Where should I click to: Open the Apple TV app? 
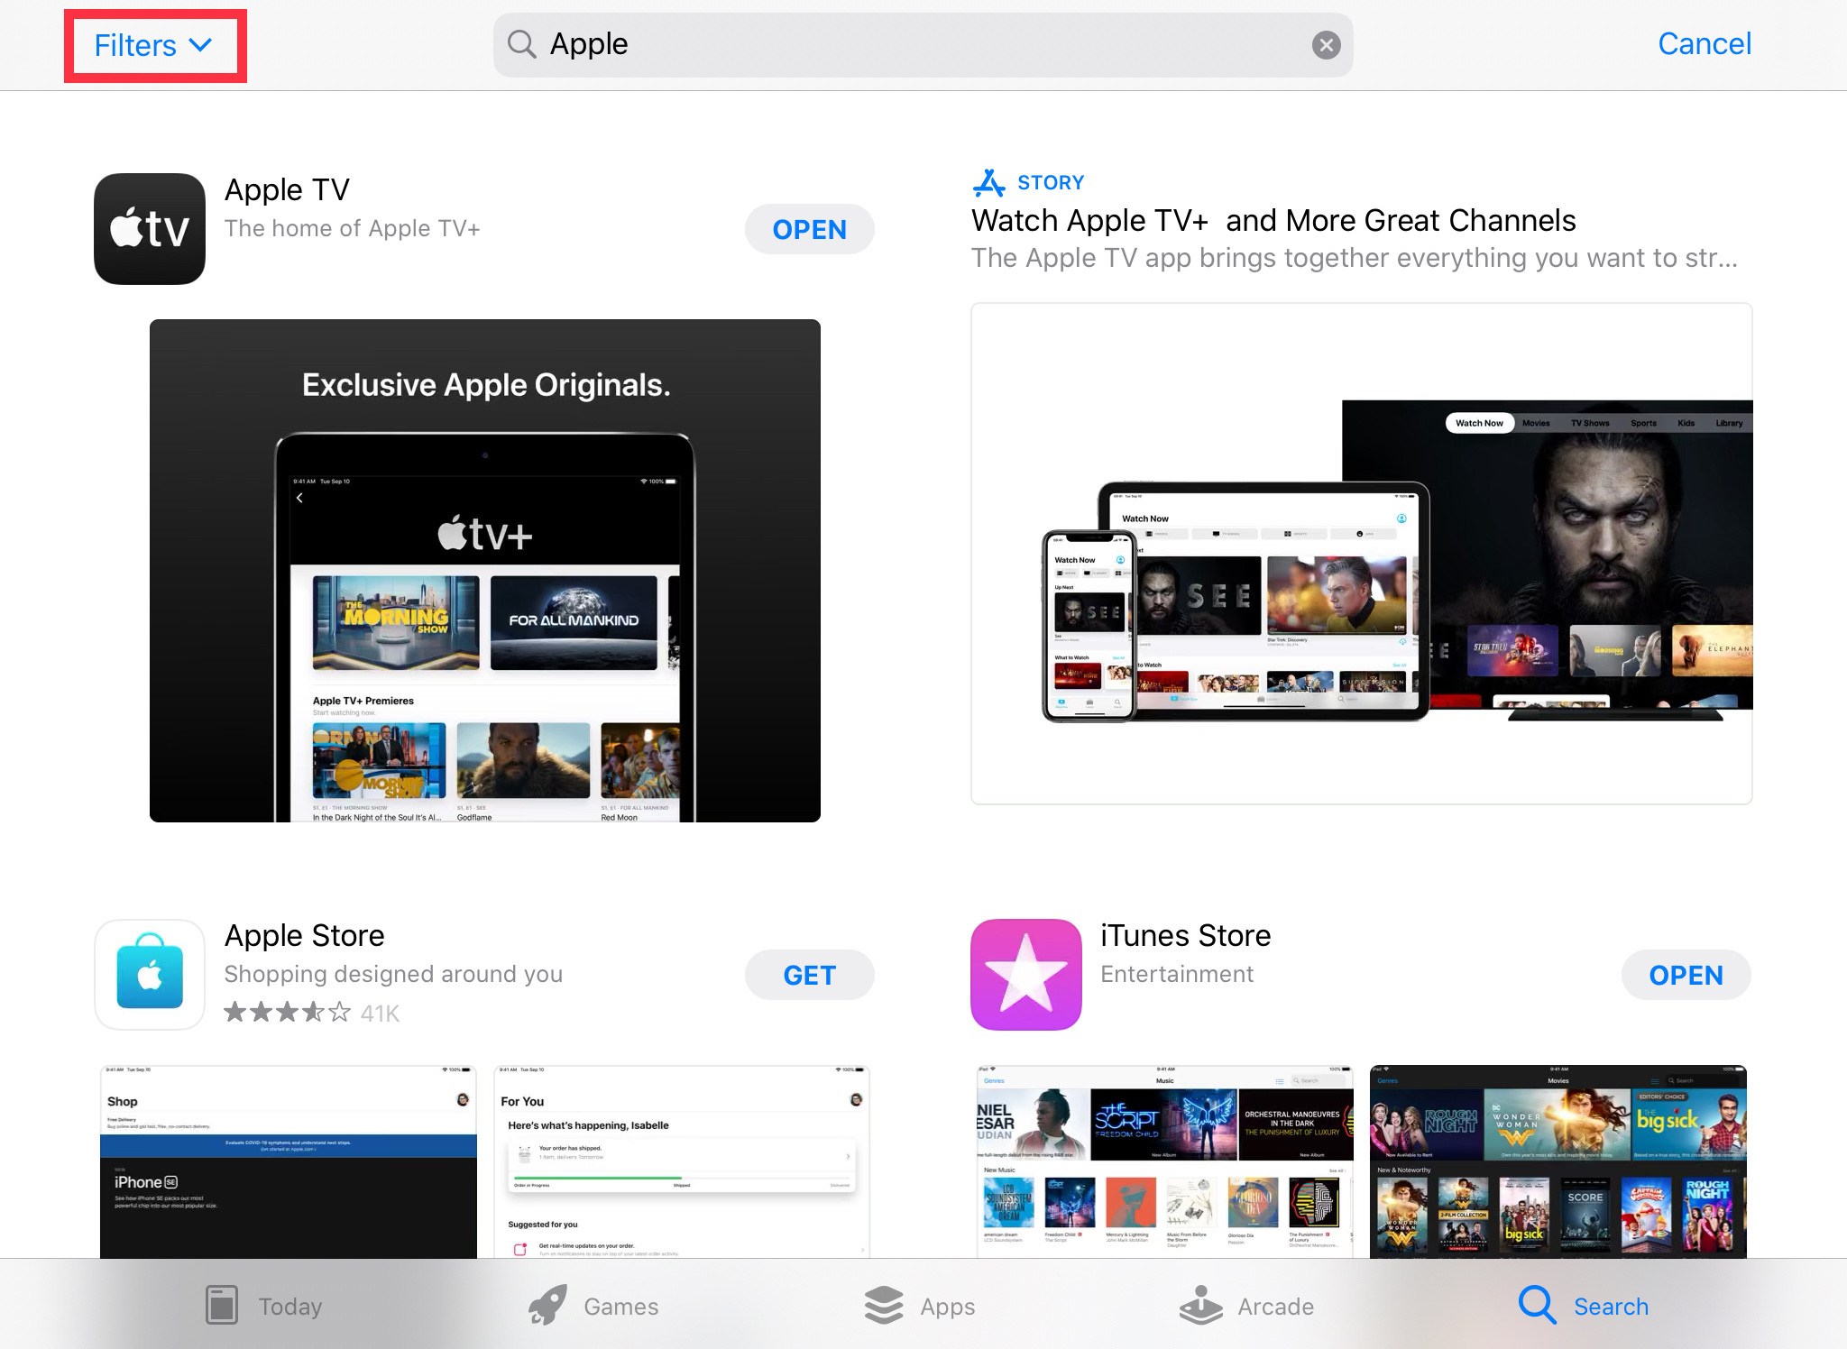[x=809, y=230]
